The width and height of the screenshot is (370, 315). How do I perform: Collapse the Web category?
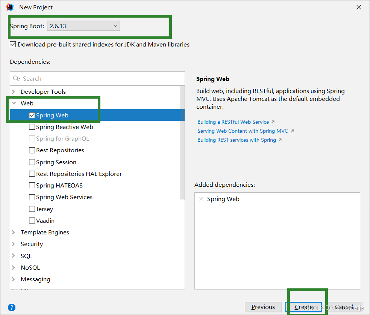(14, 103)
